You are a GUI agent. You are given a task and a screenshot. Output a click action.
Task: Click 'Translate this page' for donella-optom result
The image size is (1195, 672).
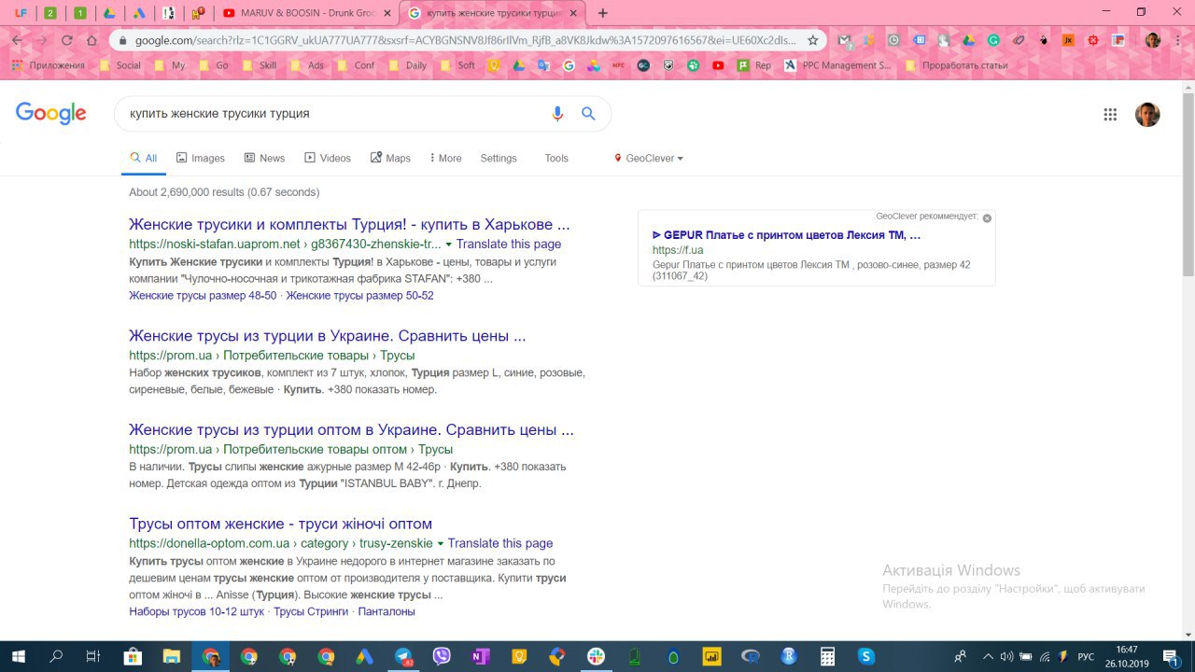click(x=500, y=543)
